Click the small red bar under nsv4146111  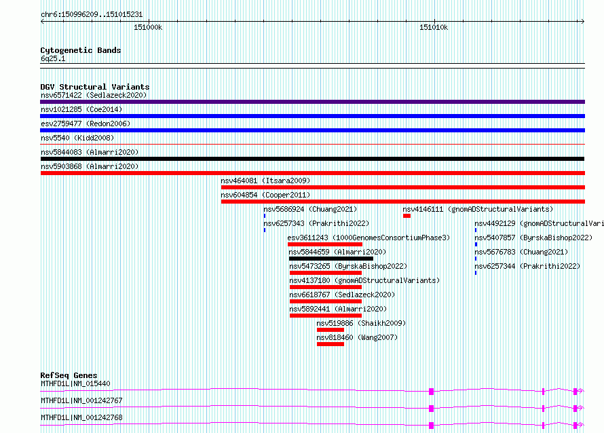click(x=407, y=216)
